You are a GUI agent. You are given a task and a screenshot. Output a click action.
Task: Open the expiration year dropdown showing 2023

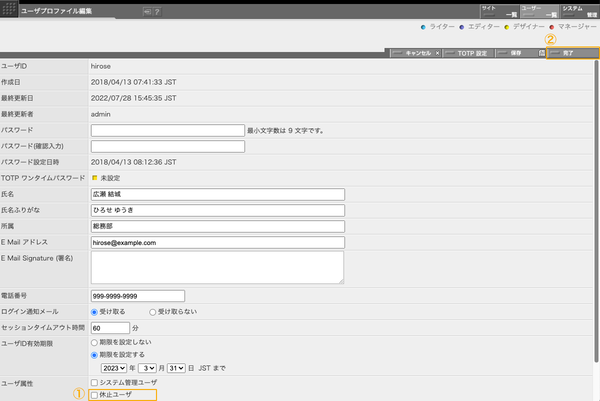[114, 368]
